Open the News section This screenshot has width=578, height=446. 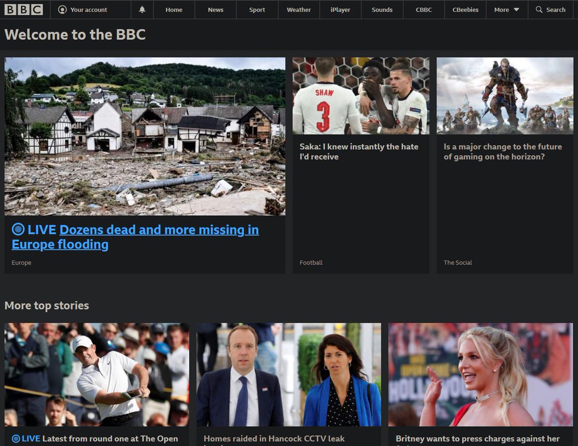click(x=216, y=10)
